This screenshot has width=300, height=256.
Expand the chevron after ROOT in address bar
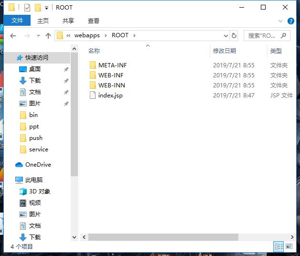click(x=134, y=35)
